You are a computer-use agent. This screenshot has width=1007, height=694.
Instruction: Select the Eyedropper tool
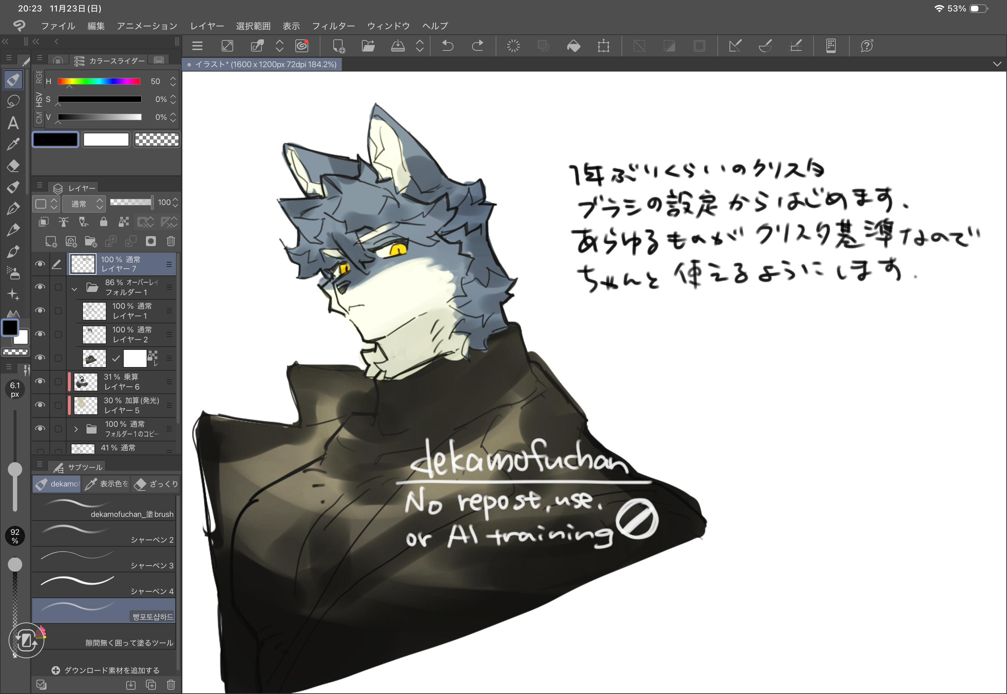coord(13,144)
